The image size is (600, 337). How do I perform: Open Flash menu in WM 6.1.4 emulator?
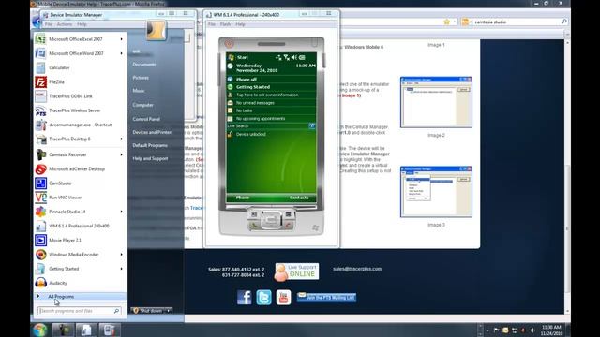(x=225, y=24)
